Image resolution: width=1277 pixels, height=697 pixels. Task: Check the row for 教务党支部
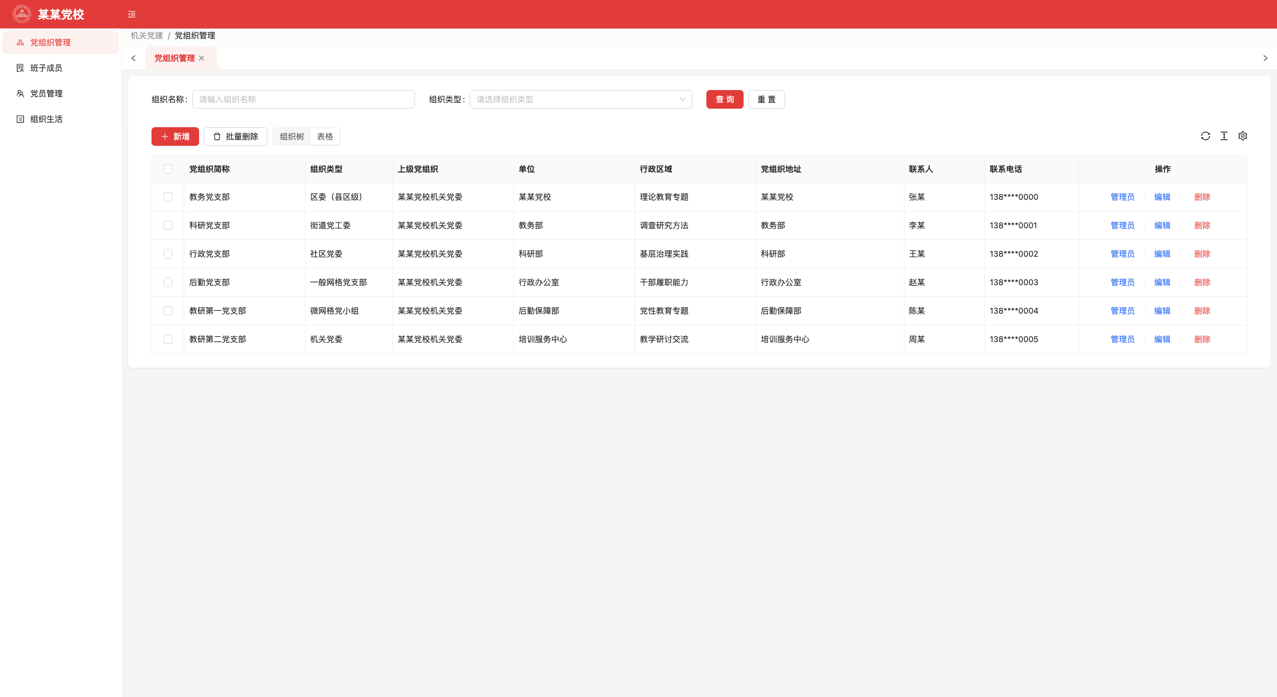click(x=168, y=197)
